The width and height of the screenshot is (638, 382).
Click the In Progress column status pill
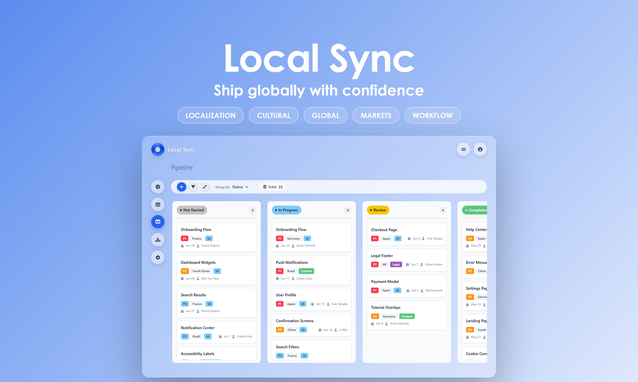pyautogui.click(x=287, y=210)
